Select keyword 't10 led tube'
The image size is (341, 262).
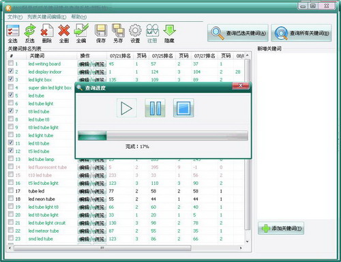pos(40,175)
